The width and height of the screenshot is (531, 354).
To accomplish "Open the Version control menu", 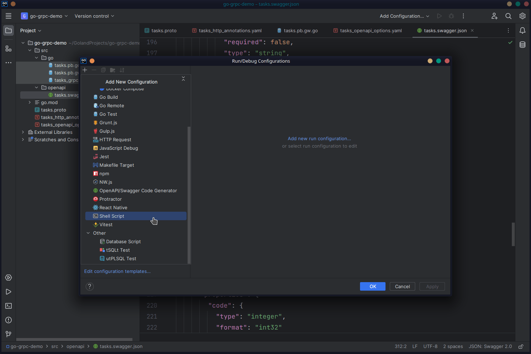I will click(94, 16).
